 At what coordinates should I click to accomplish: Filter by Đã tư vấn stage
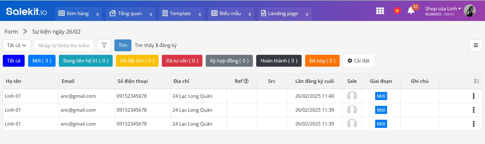point(182,61)
